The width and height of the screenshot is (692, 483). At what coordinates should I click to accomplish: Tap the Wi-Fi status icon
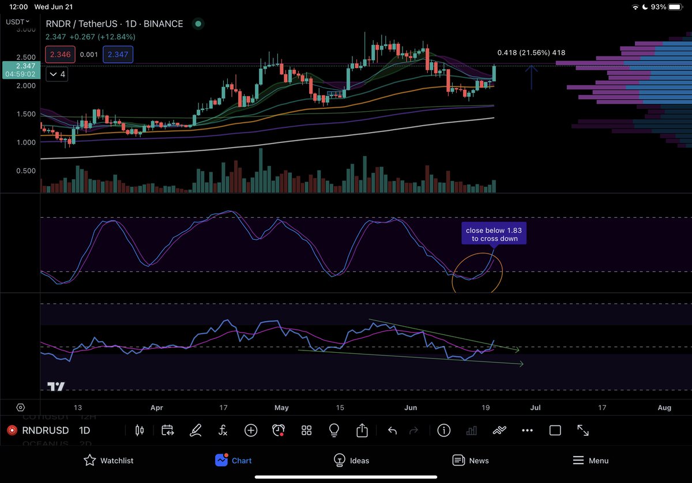(636, 7)
